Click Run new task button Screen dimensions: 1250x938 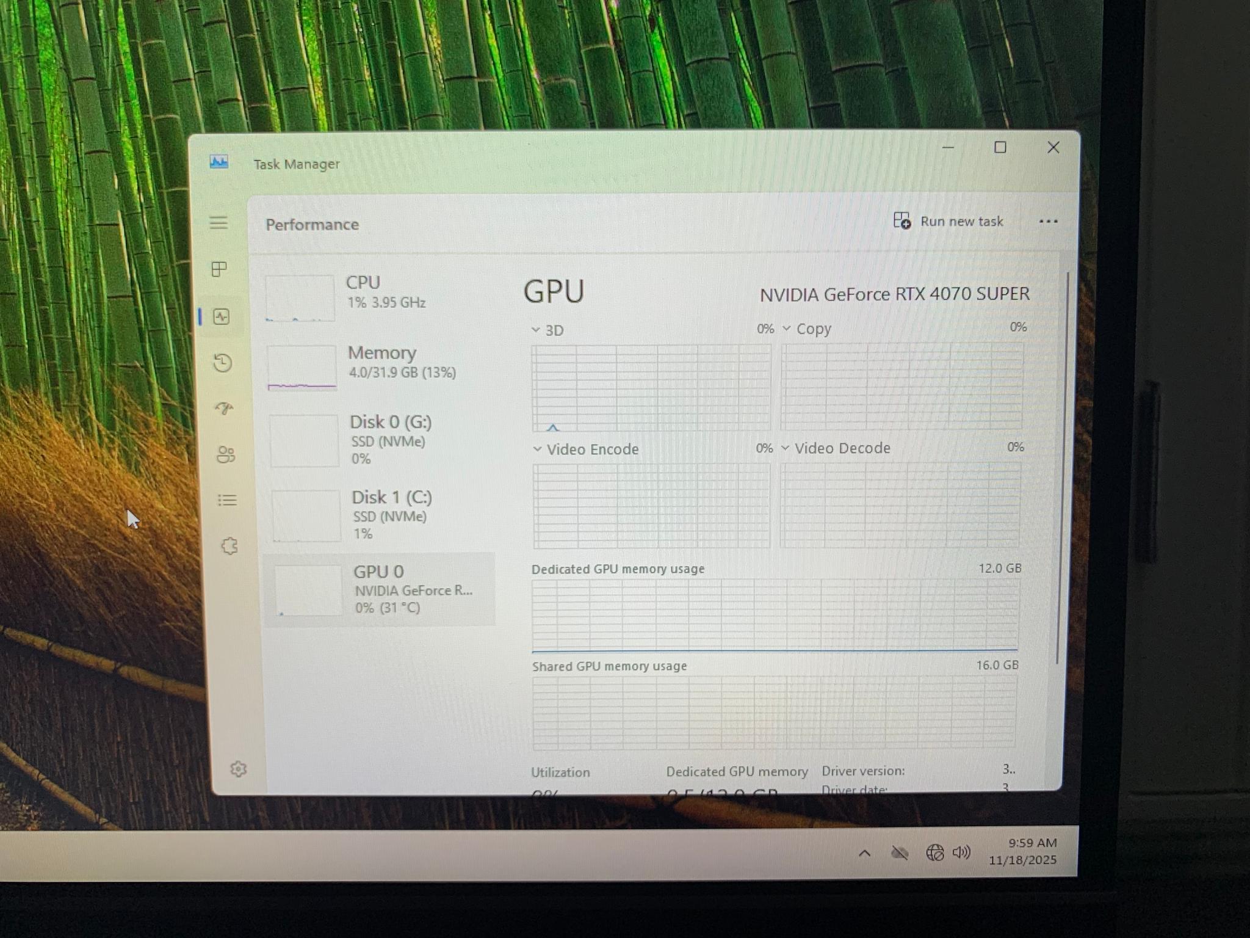coord(948,221)
